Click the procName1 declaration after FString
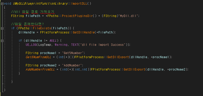 click(x=48, y=53)
